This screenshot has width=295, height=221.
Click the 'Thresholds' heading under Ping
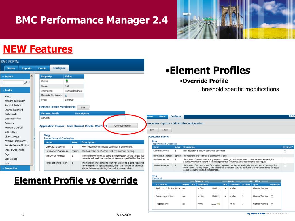(x=157, y=178)
